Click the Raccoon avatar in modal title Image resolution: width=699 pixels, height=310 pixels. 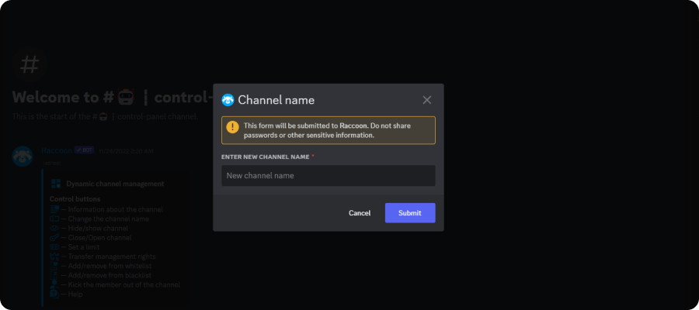pos(228,100)
